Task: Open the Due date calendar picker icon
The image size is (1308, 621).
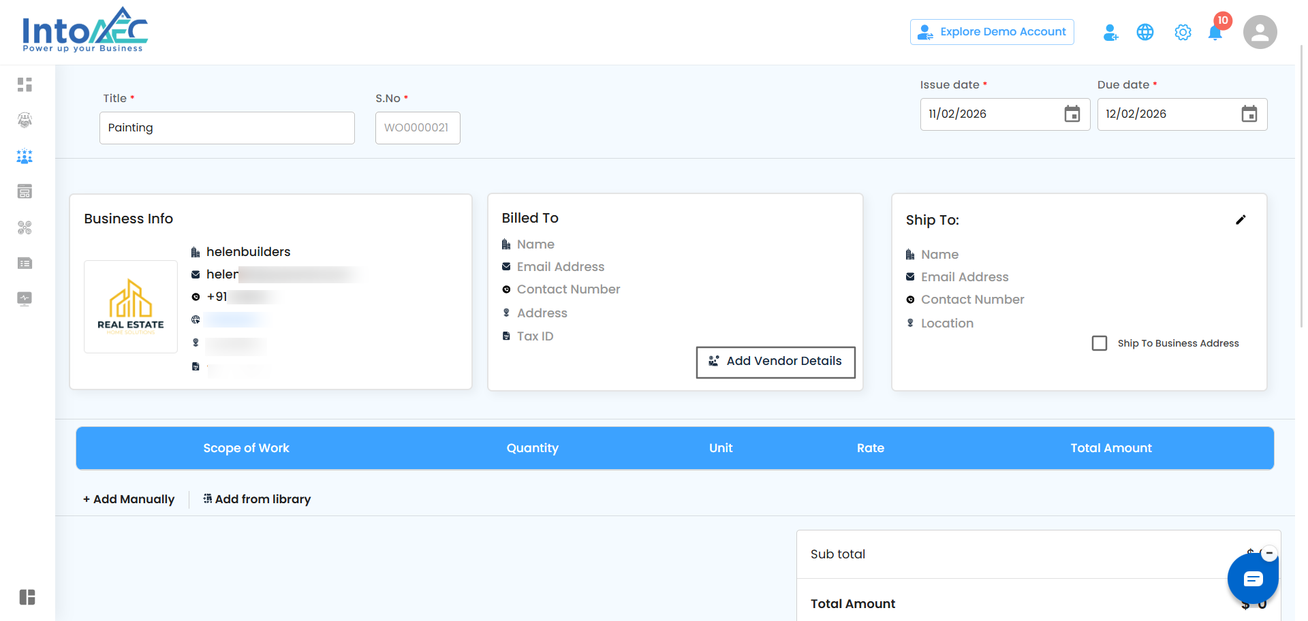Action: 1249,114
